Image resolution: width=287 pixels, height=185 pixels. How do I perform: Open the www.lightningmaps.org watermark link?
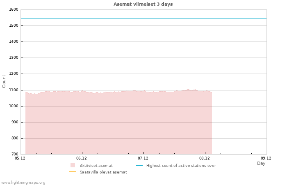23,182
